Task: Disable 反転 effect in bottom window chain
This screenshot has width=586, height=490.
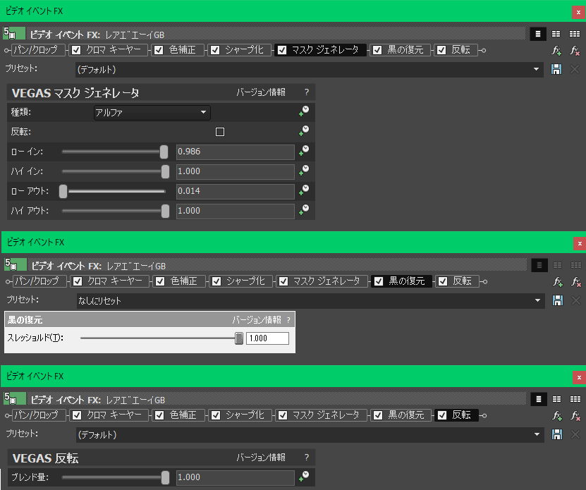Action: pyautogui.click(x=442, y=415)
